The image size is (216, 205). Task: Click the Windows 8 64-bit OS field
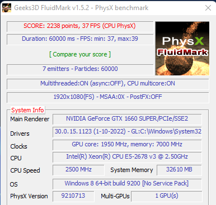[127, 184]
